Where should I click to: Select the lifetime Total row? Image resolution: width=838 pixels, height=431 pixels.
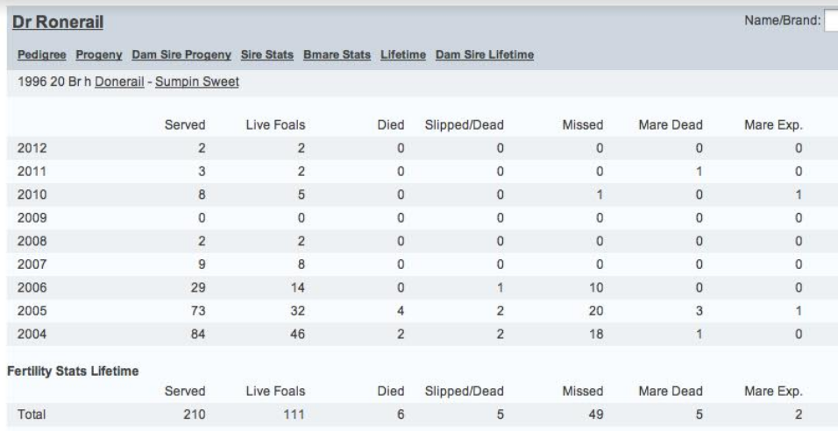423,414
